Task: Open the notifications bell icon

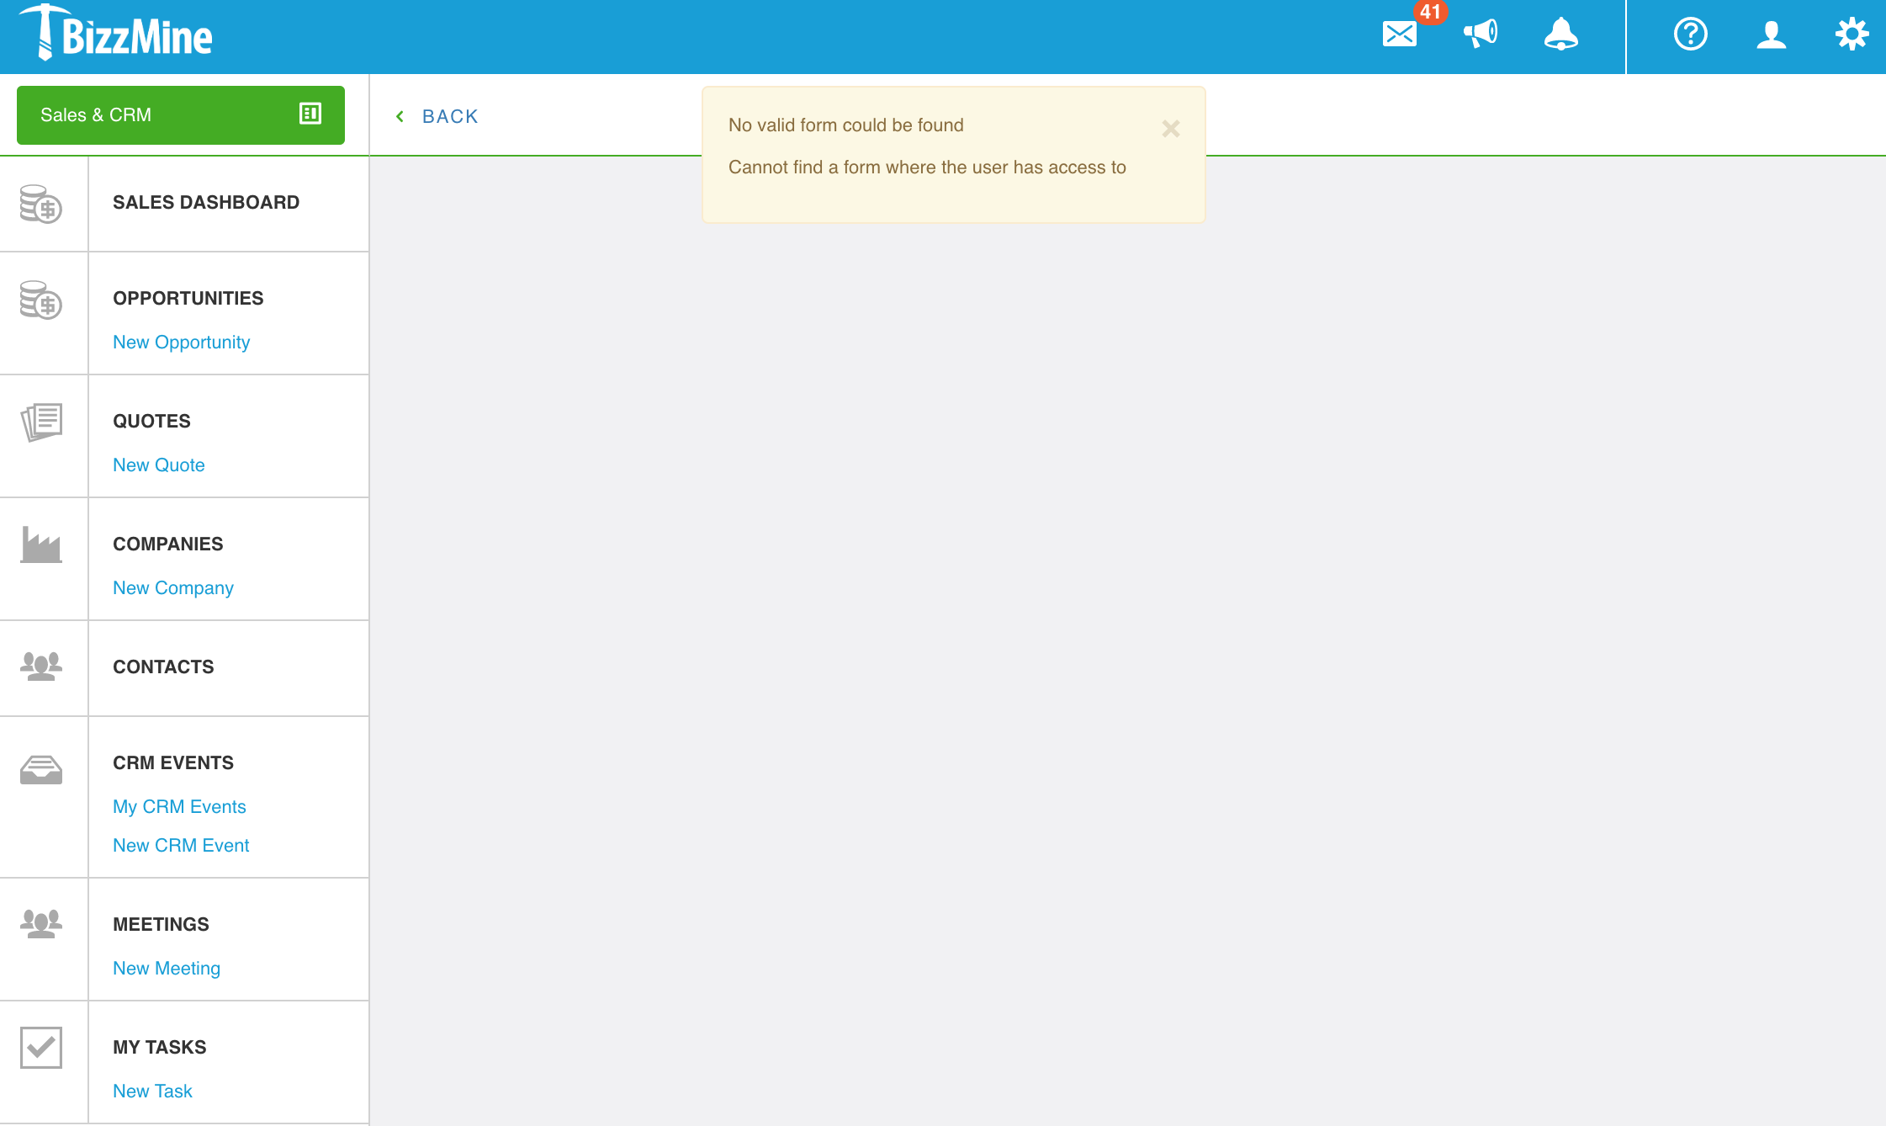Action: coord(1561,35)
